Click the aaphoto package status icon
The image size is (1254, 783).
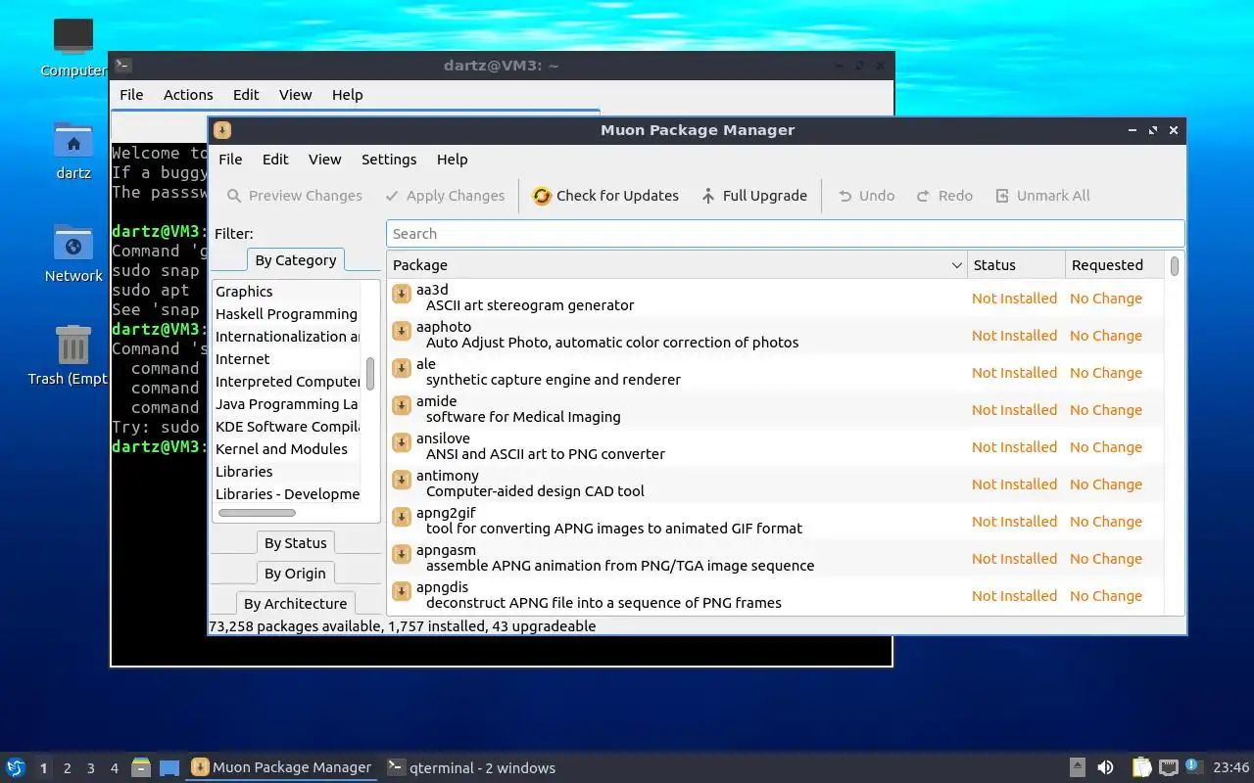[x=402, y=331]
